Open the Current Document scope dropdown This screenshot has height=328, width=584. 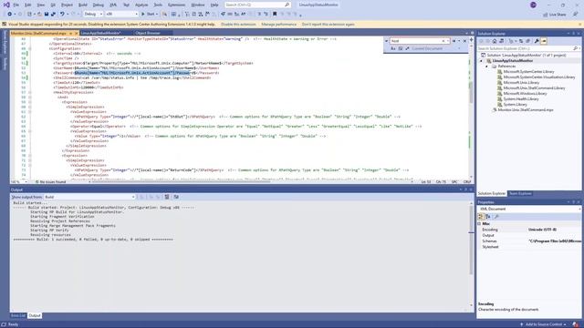tap(436, 48)
